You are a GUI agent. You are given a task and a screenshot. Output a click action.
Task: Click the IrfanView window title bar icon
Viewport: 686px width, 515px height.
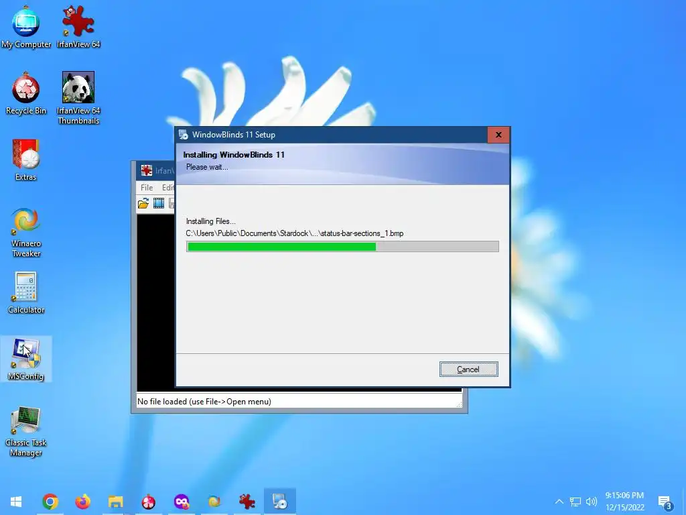(147, 170)
